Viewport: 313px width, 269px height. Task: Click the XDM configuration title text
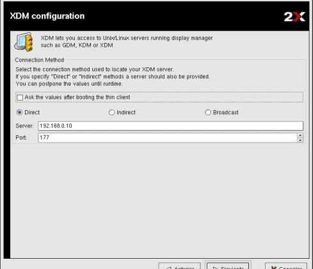(47, 16)
